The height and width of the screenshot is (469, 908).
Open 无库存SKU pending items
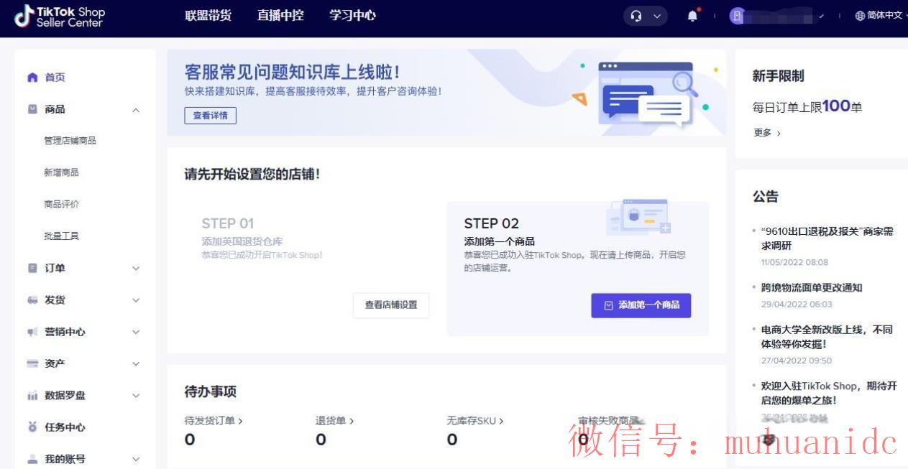click(x=475, y=421)
